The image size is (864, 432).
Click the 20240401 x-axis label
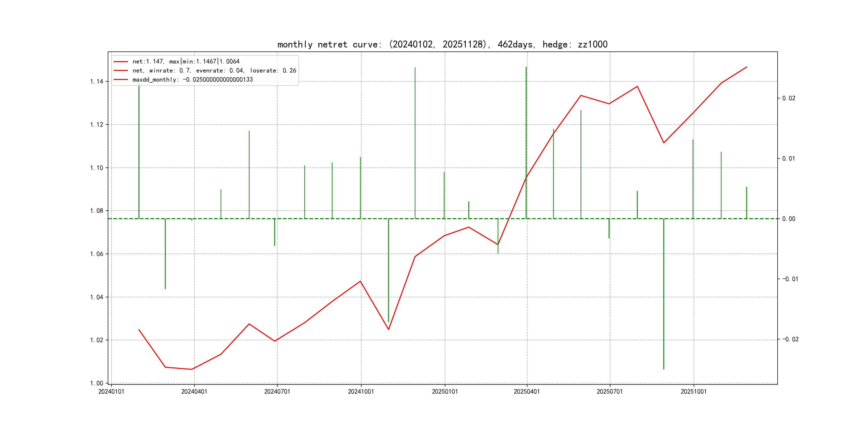pyautogui.click(x=194, y=391)
